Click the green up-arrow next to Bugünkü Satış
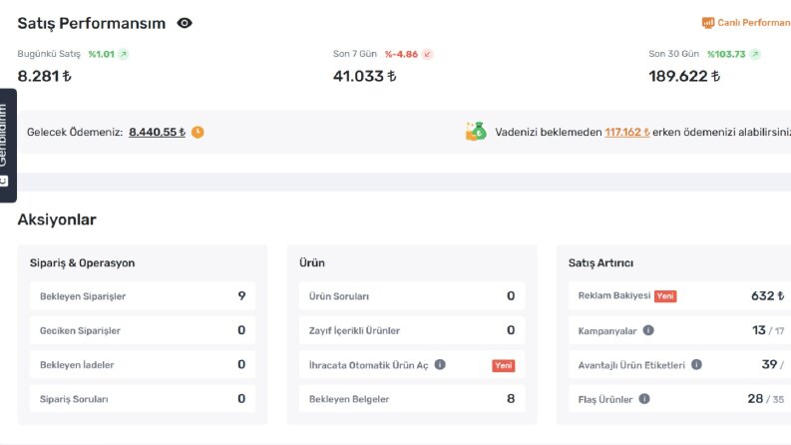 123,54
